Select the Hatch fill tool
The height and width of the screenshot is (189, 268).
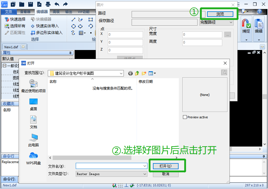[81, 33]
